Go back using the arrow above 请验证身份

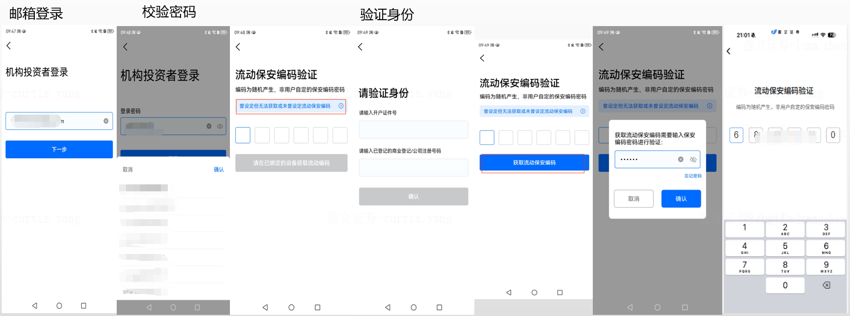361,47
